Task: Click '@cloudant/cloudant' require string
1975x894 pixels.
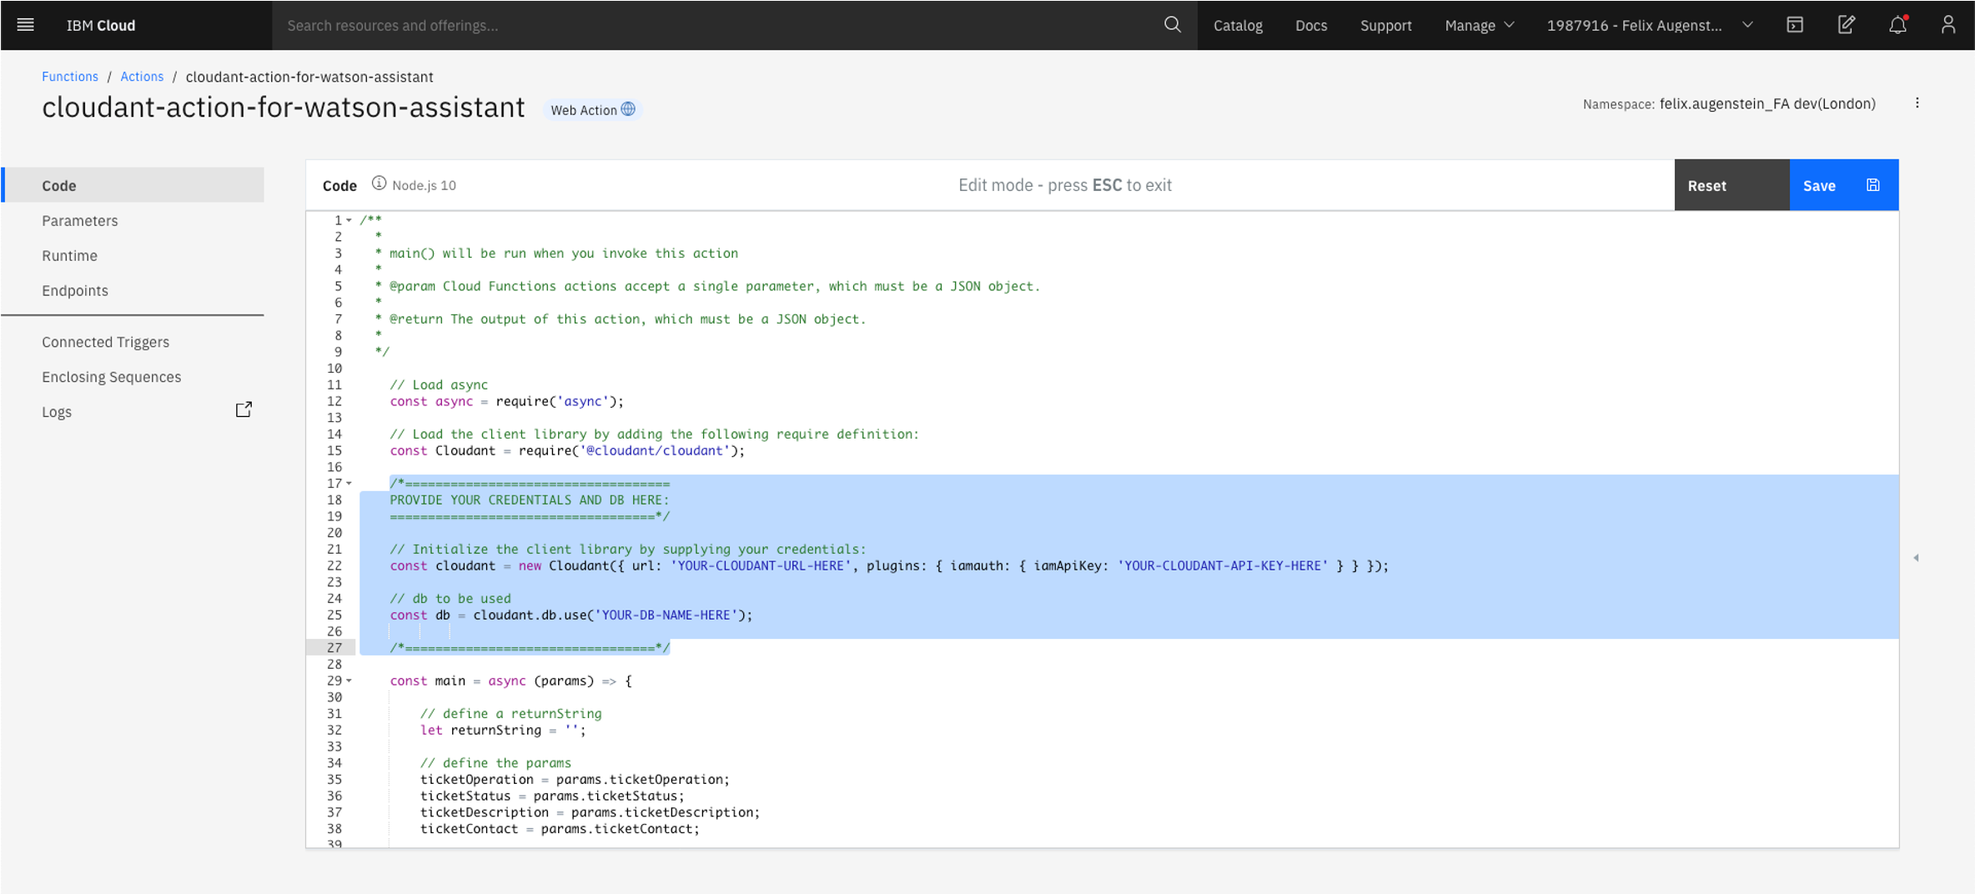Action: [x=655, y=451]
